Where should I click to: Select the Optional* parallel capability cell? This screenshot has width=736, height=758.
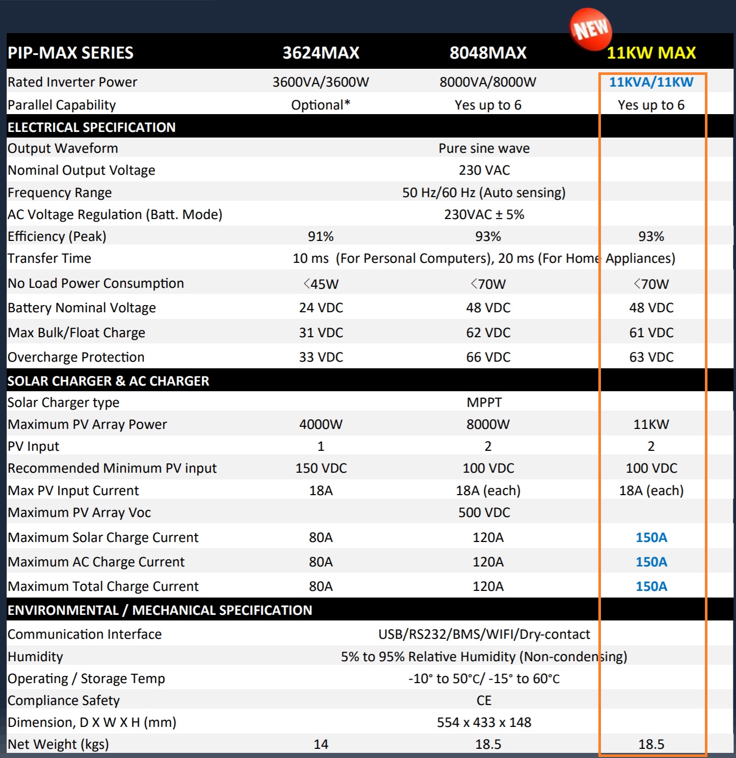321,105
